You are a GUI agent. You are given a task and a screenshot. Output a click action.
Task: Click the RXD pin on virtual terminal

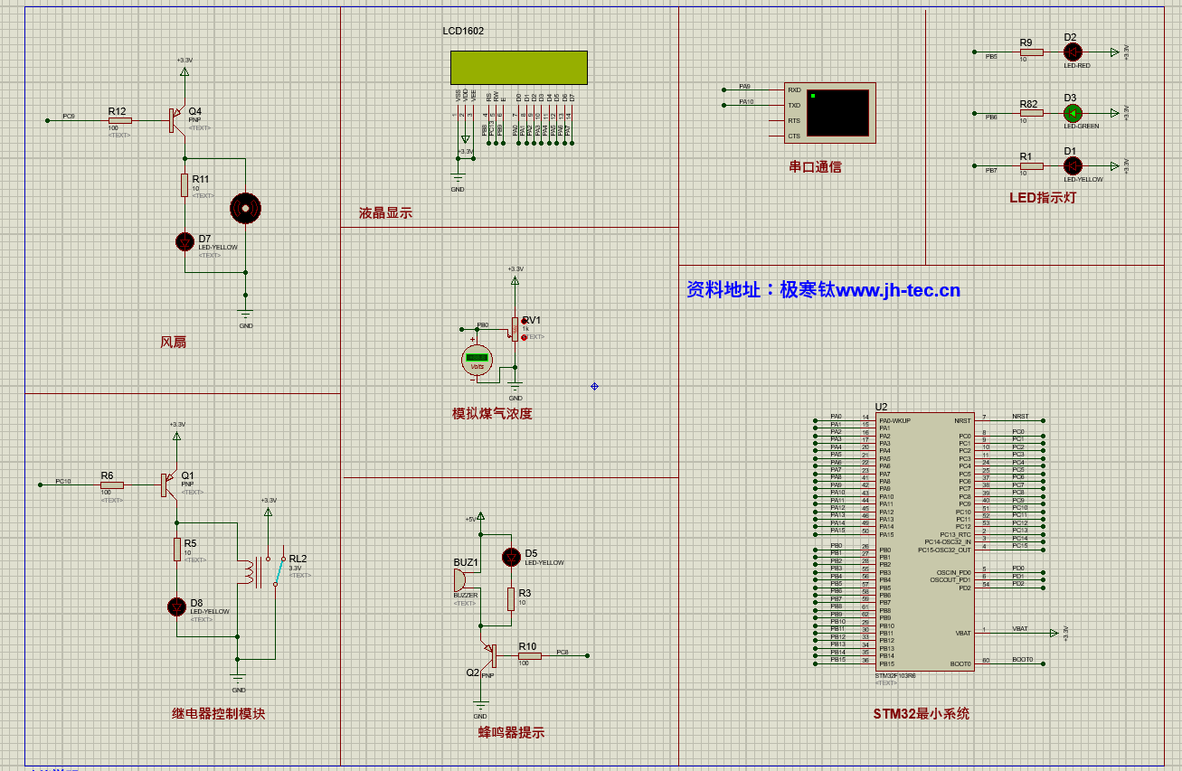pyautogui.click(x=794, y=89)
